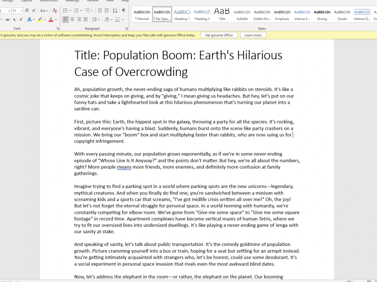This screenshot has width=377, height=282.
Task: Switch to the Mailings tab
Action: coord(72,1)
